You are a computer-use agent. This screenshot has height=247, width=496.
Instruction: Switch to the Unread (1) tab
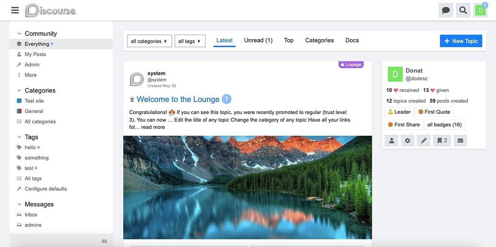(x=258, y=40)
